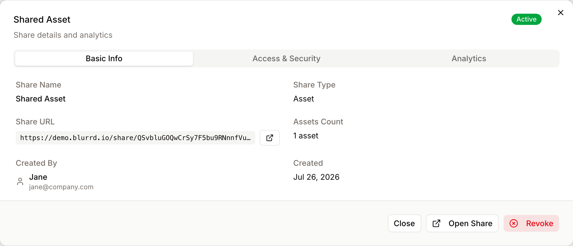Click inside the Share URL text field

135,138
